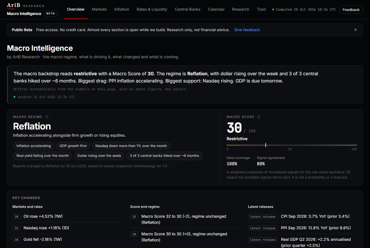This screenshot has height=248, width=370.
Task: Click the 1W badge beside Oil rose
Action: [16, 217]
